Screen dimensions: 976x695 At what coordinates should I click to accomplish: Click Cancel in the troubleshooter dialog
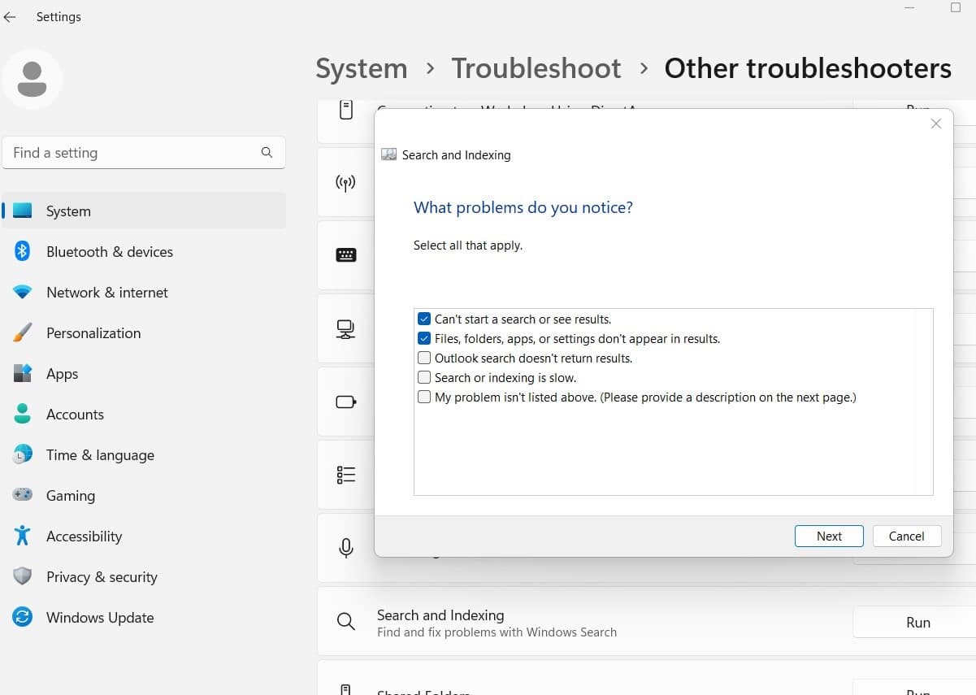[906, 536]
